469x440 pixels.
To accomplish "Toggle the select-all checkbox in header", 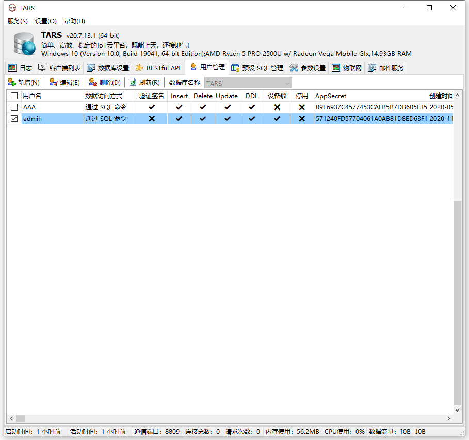I will [14, 96].
